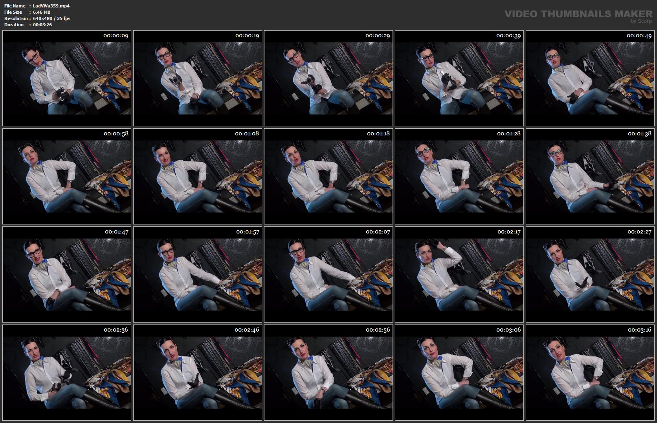Select the thumbnail at timestamp 00:00:29
Image resolution: width=657 pixels, height=423 pixels.
pos(328,78)
